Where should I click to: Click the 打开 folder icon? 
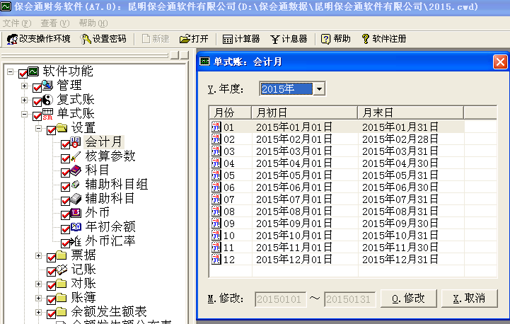(185, 39)
